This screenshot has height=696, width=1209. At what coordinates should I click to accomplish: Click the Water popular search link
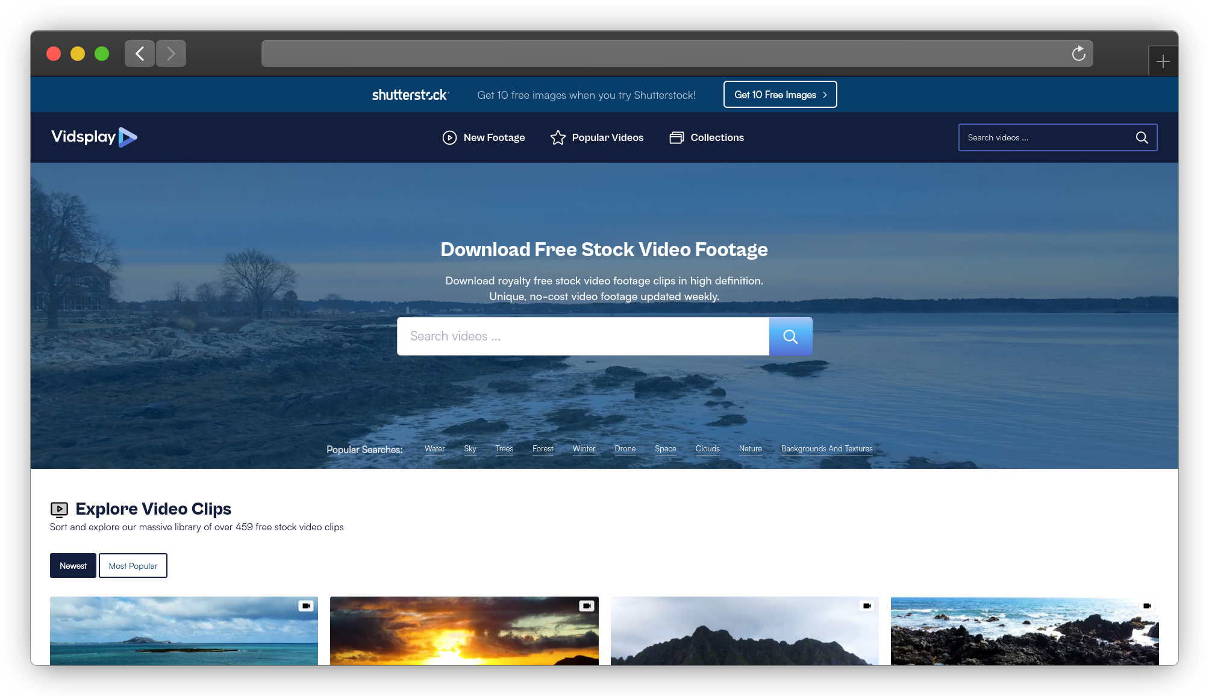434,449
